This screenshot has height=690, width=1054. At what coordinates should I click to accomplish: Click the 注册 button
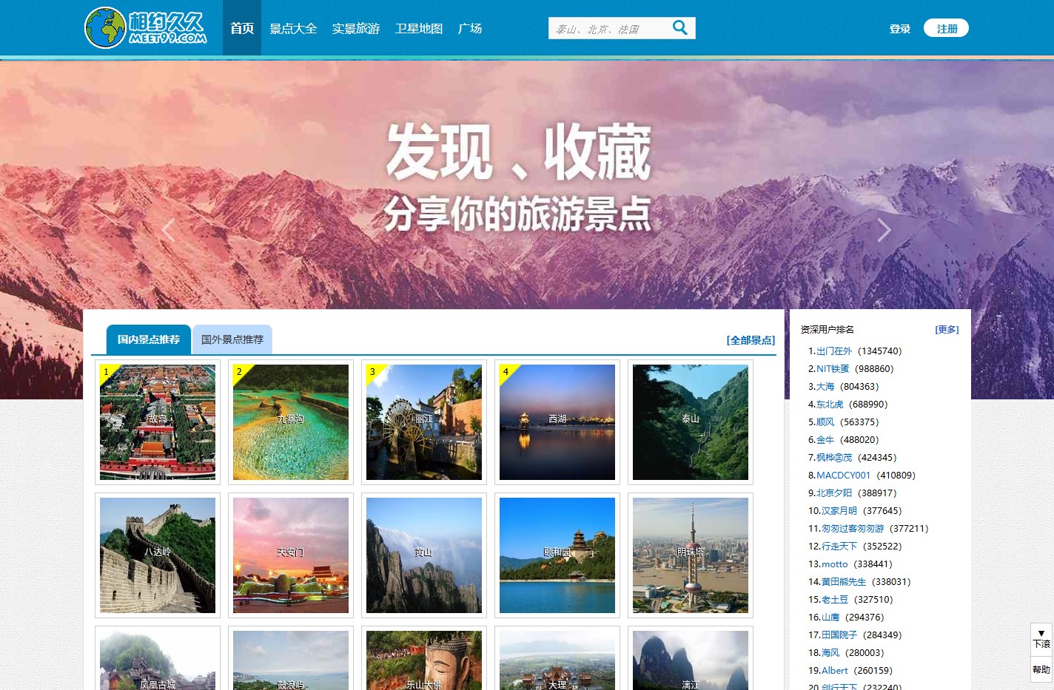coord(947,28)
